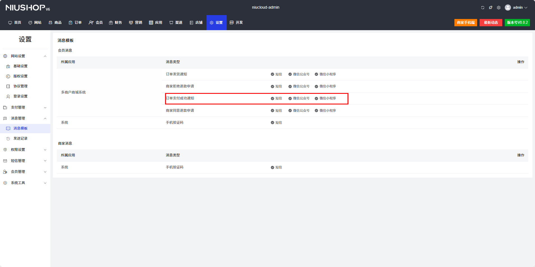535x267 pixels.
Task: Open 版权设置 in the sidebar
Action: 20,76
